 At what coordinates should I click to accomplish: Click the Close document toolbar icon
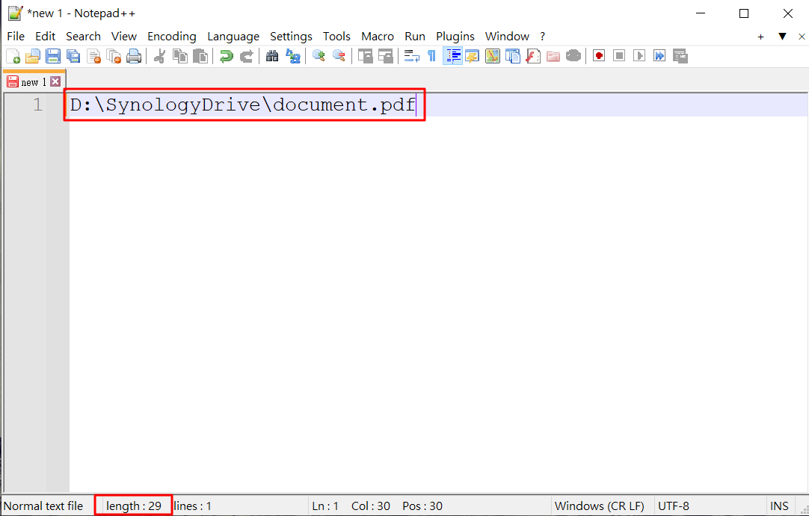point(93,56)
